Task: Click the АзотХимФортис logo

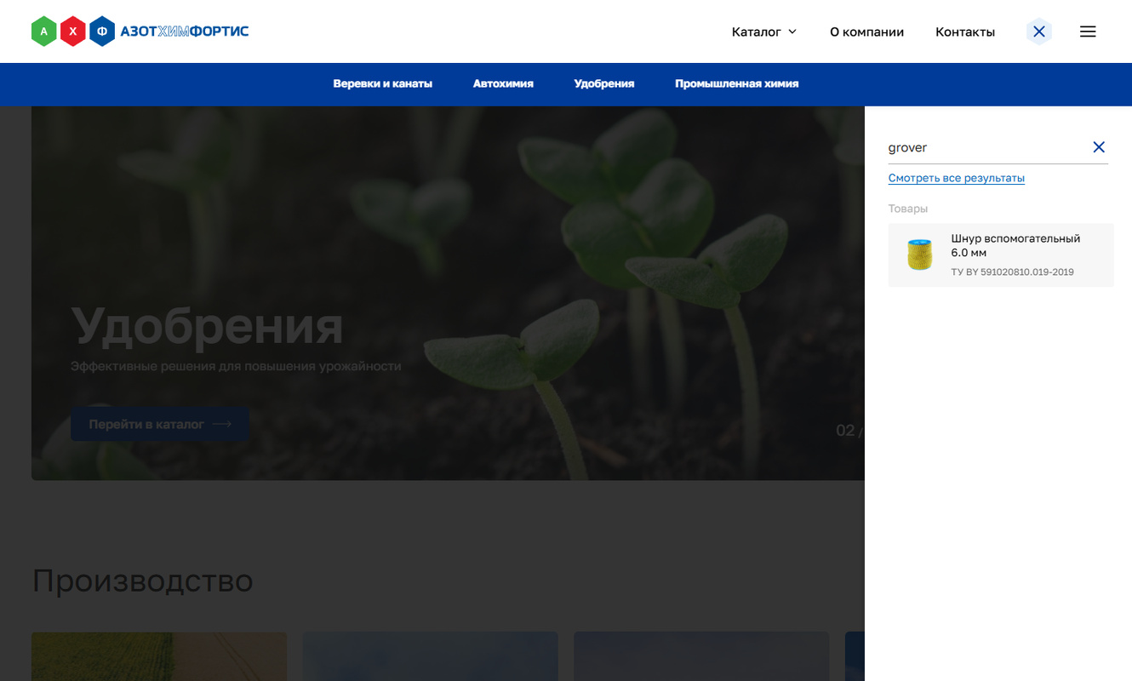Action: (x=140, y=31)
